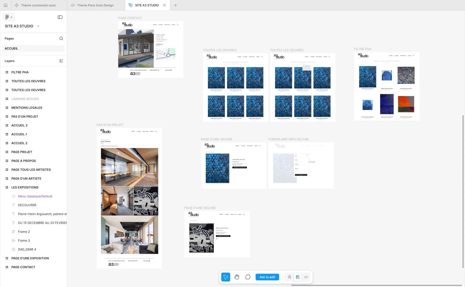Open the ACCUEIL page
Viewport: 465px width, 287px height.
click(11, 48)
